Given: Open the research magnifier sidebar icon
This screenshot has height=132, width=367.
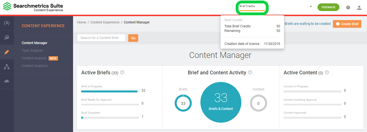Looking at the screenshot, I should tap(7, 38).
